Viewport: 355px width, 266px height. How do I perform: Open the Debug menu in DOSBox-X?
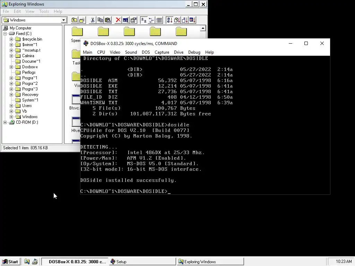[194, 52]
